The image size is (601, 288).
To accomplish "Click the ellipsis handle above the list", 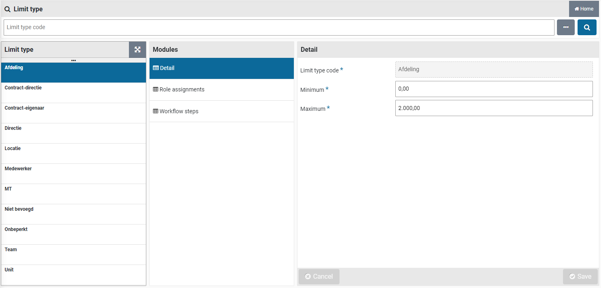I will tap(73, 60).
